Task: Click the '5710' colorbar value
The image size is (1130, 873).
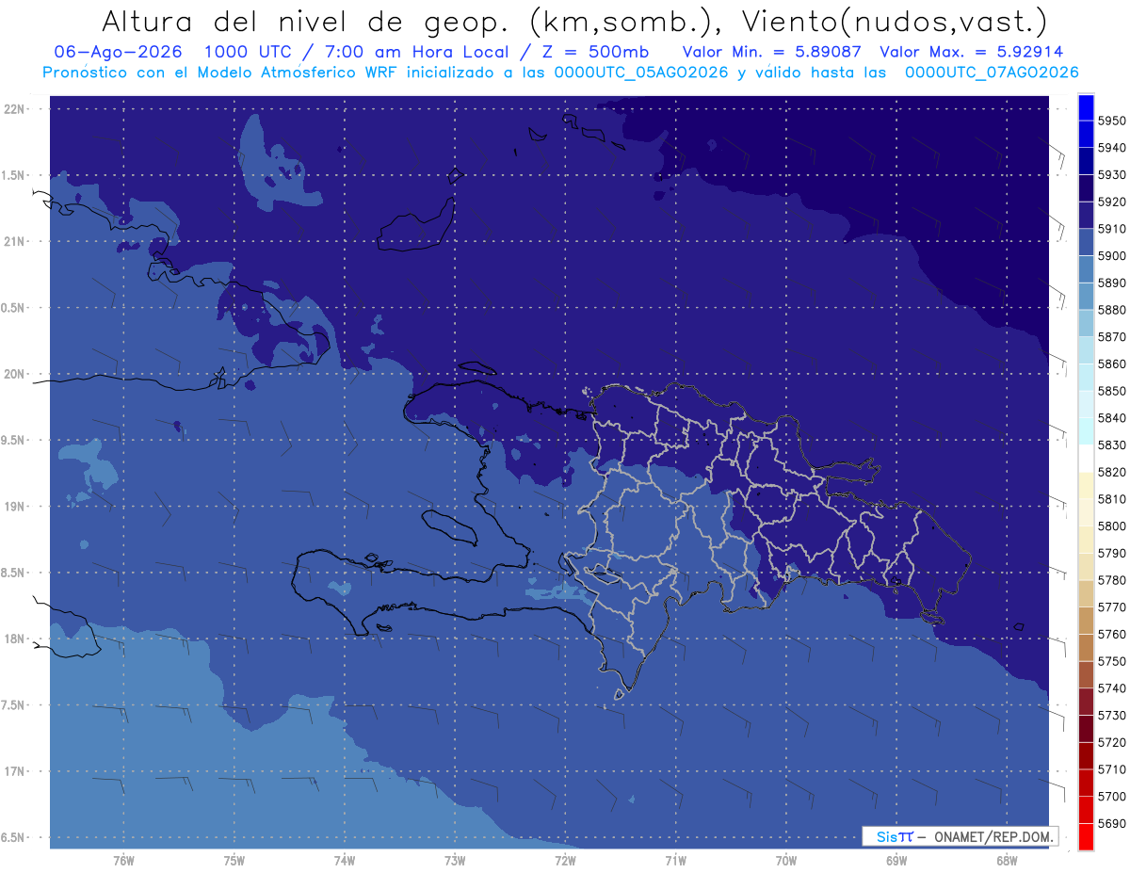Action: [1111, 769]
